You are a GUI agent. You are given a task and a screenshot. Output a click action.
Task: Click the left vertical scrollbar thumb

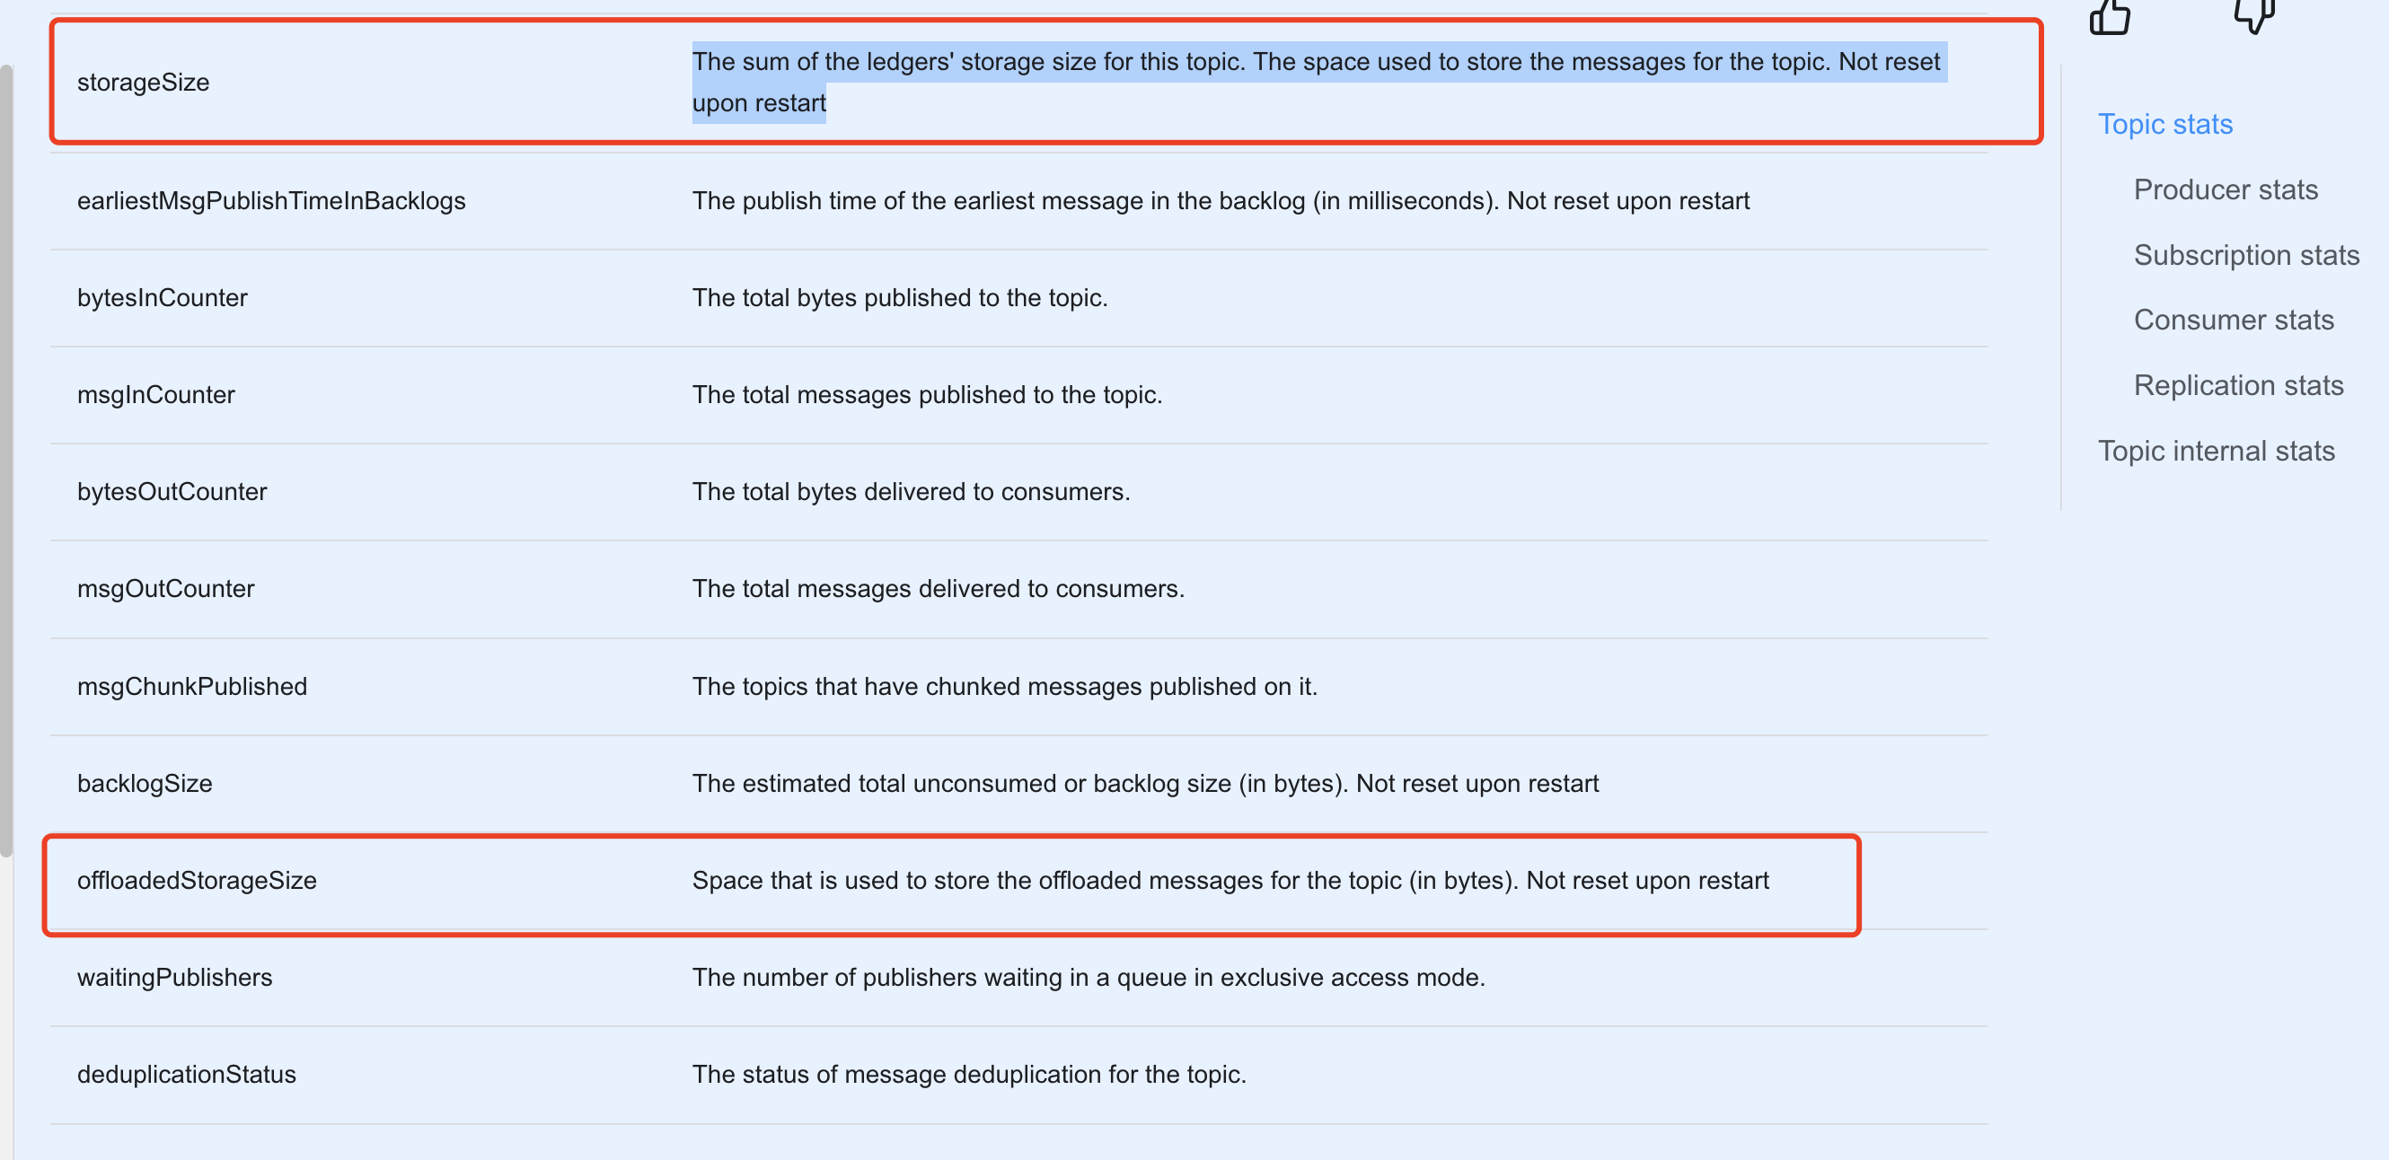tap(6, 459)
